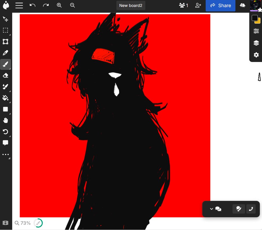Show the participants list with 1 user
Viewport: 262px width, 230px height.
(x=183, y=6)
